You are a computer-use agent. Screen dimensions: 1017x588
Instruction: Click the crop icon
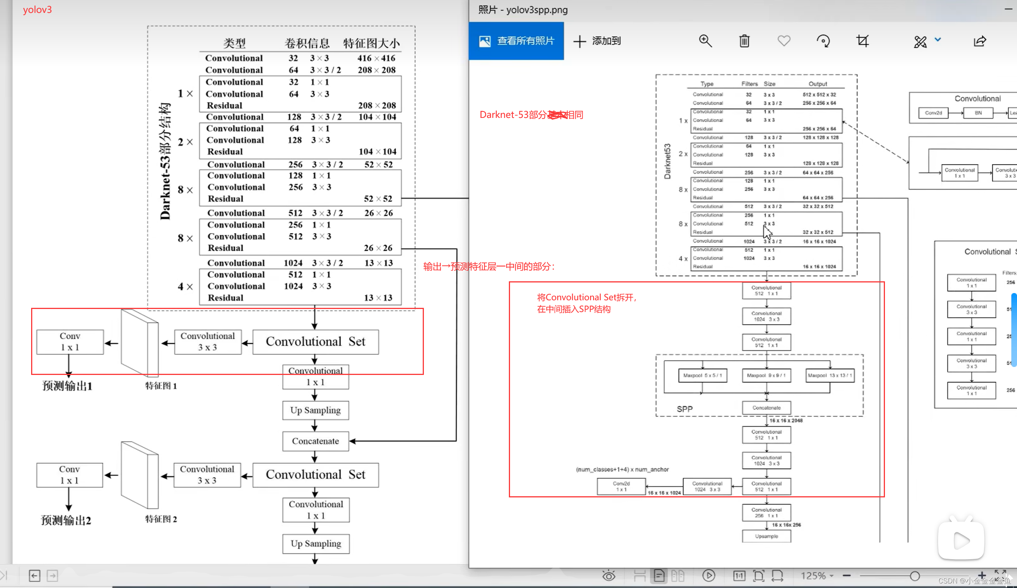pos(863,40)
